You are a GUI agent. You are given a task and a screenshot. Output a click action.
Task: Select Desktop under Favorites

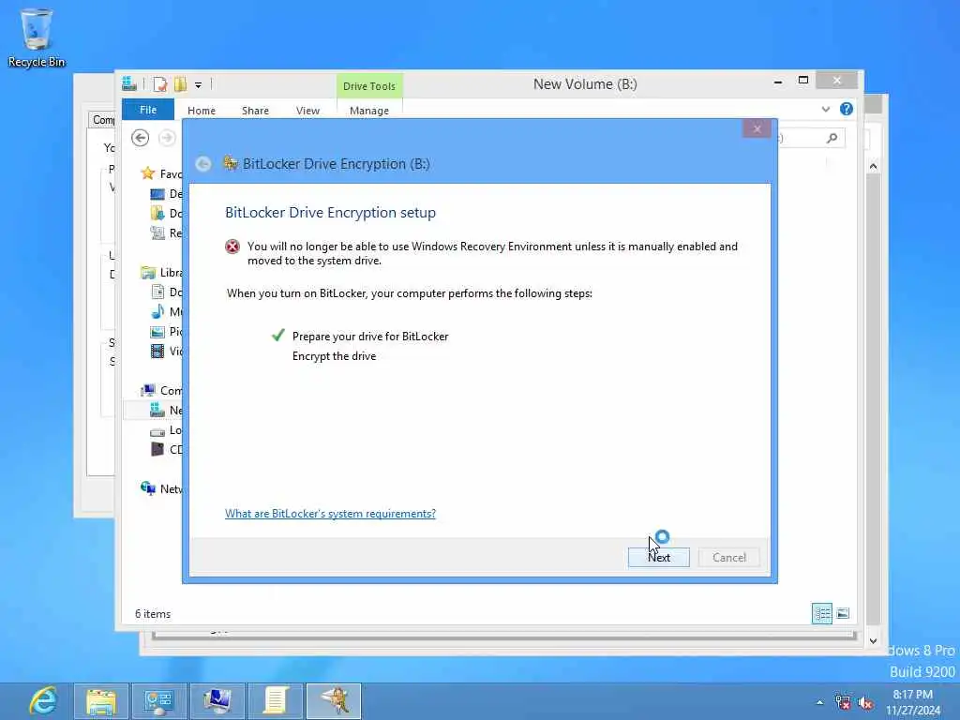click(x=166, y=193)
